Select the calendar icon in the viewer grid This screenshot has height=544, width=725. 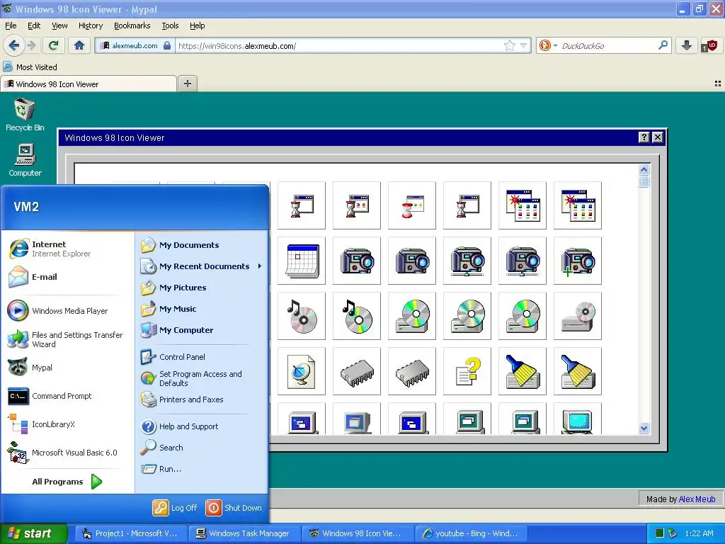(x=302, y=261)
